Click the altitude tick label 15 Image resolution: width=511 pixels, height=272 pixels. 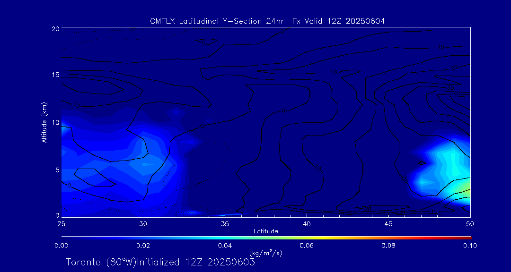[55, 75]
